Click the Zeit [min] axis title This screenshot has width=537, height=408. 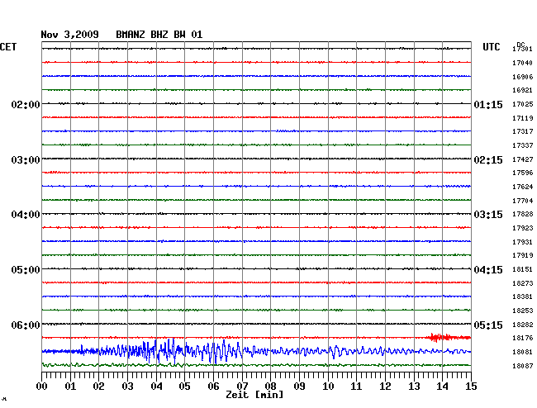[254, 395]
